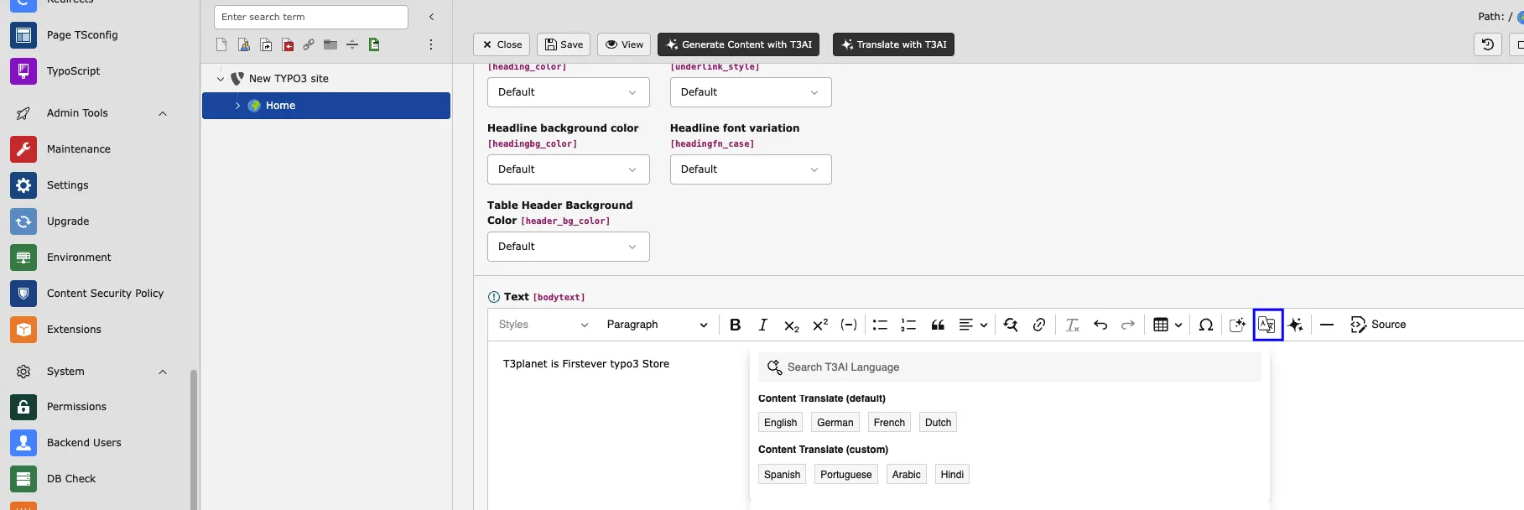Apply subscript formatting

[x=791, y=325]
